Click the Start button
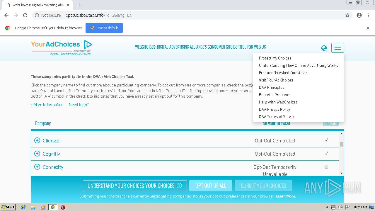 point(8,207)
